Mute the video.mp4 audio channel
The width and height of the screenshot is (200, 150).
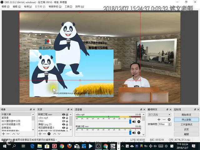pos(134,122)
